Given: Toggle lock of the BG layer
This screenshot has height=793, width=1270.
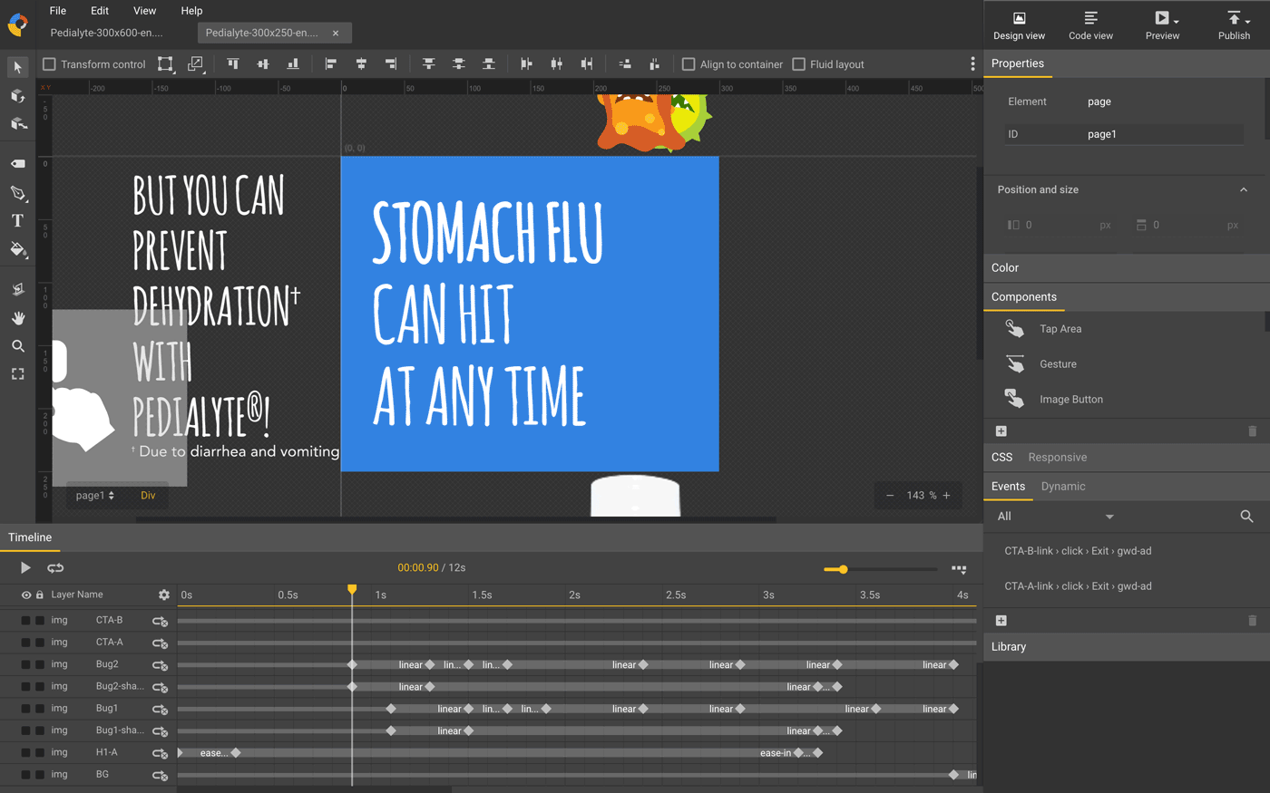Looking at the screenshot, I should coord(40,775).
